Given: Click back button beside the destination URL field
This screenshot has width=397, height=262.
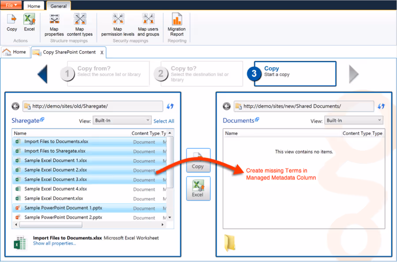Looking at the screenshot, I should coord(227,106).
